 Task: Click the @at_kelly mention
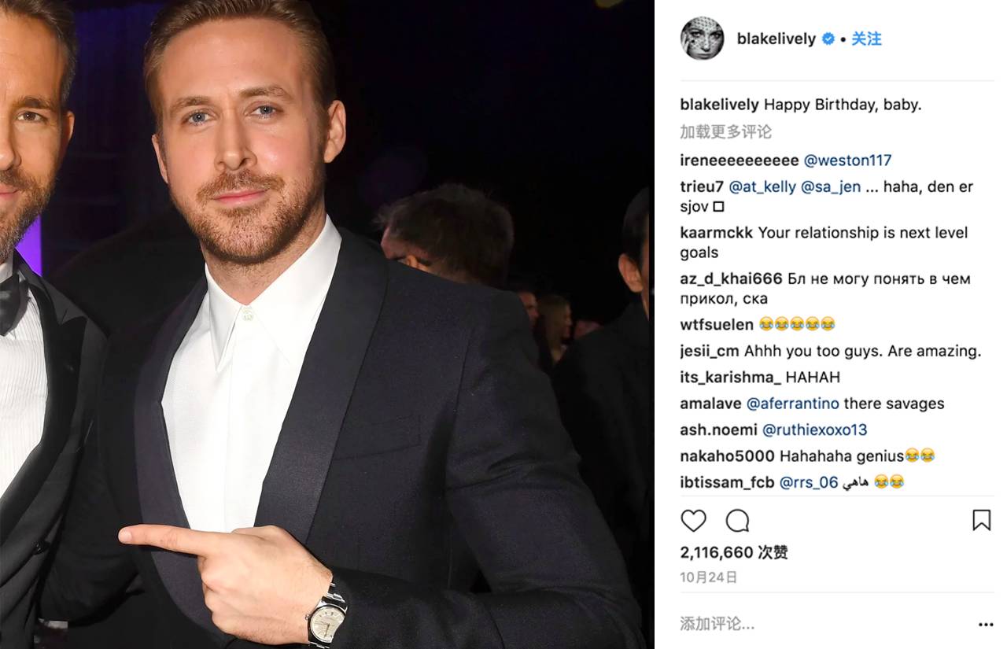[762, 187]
